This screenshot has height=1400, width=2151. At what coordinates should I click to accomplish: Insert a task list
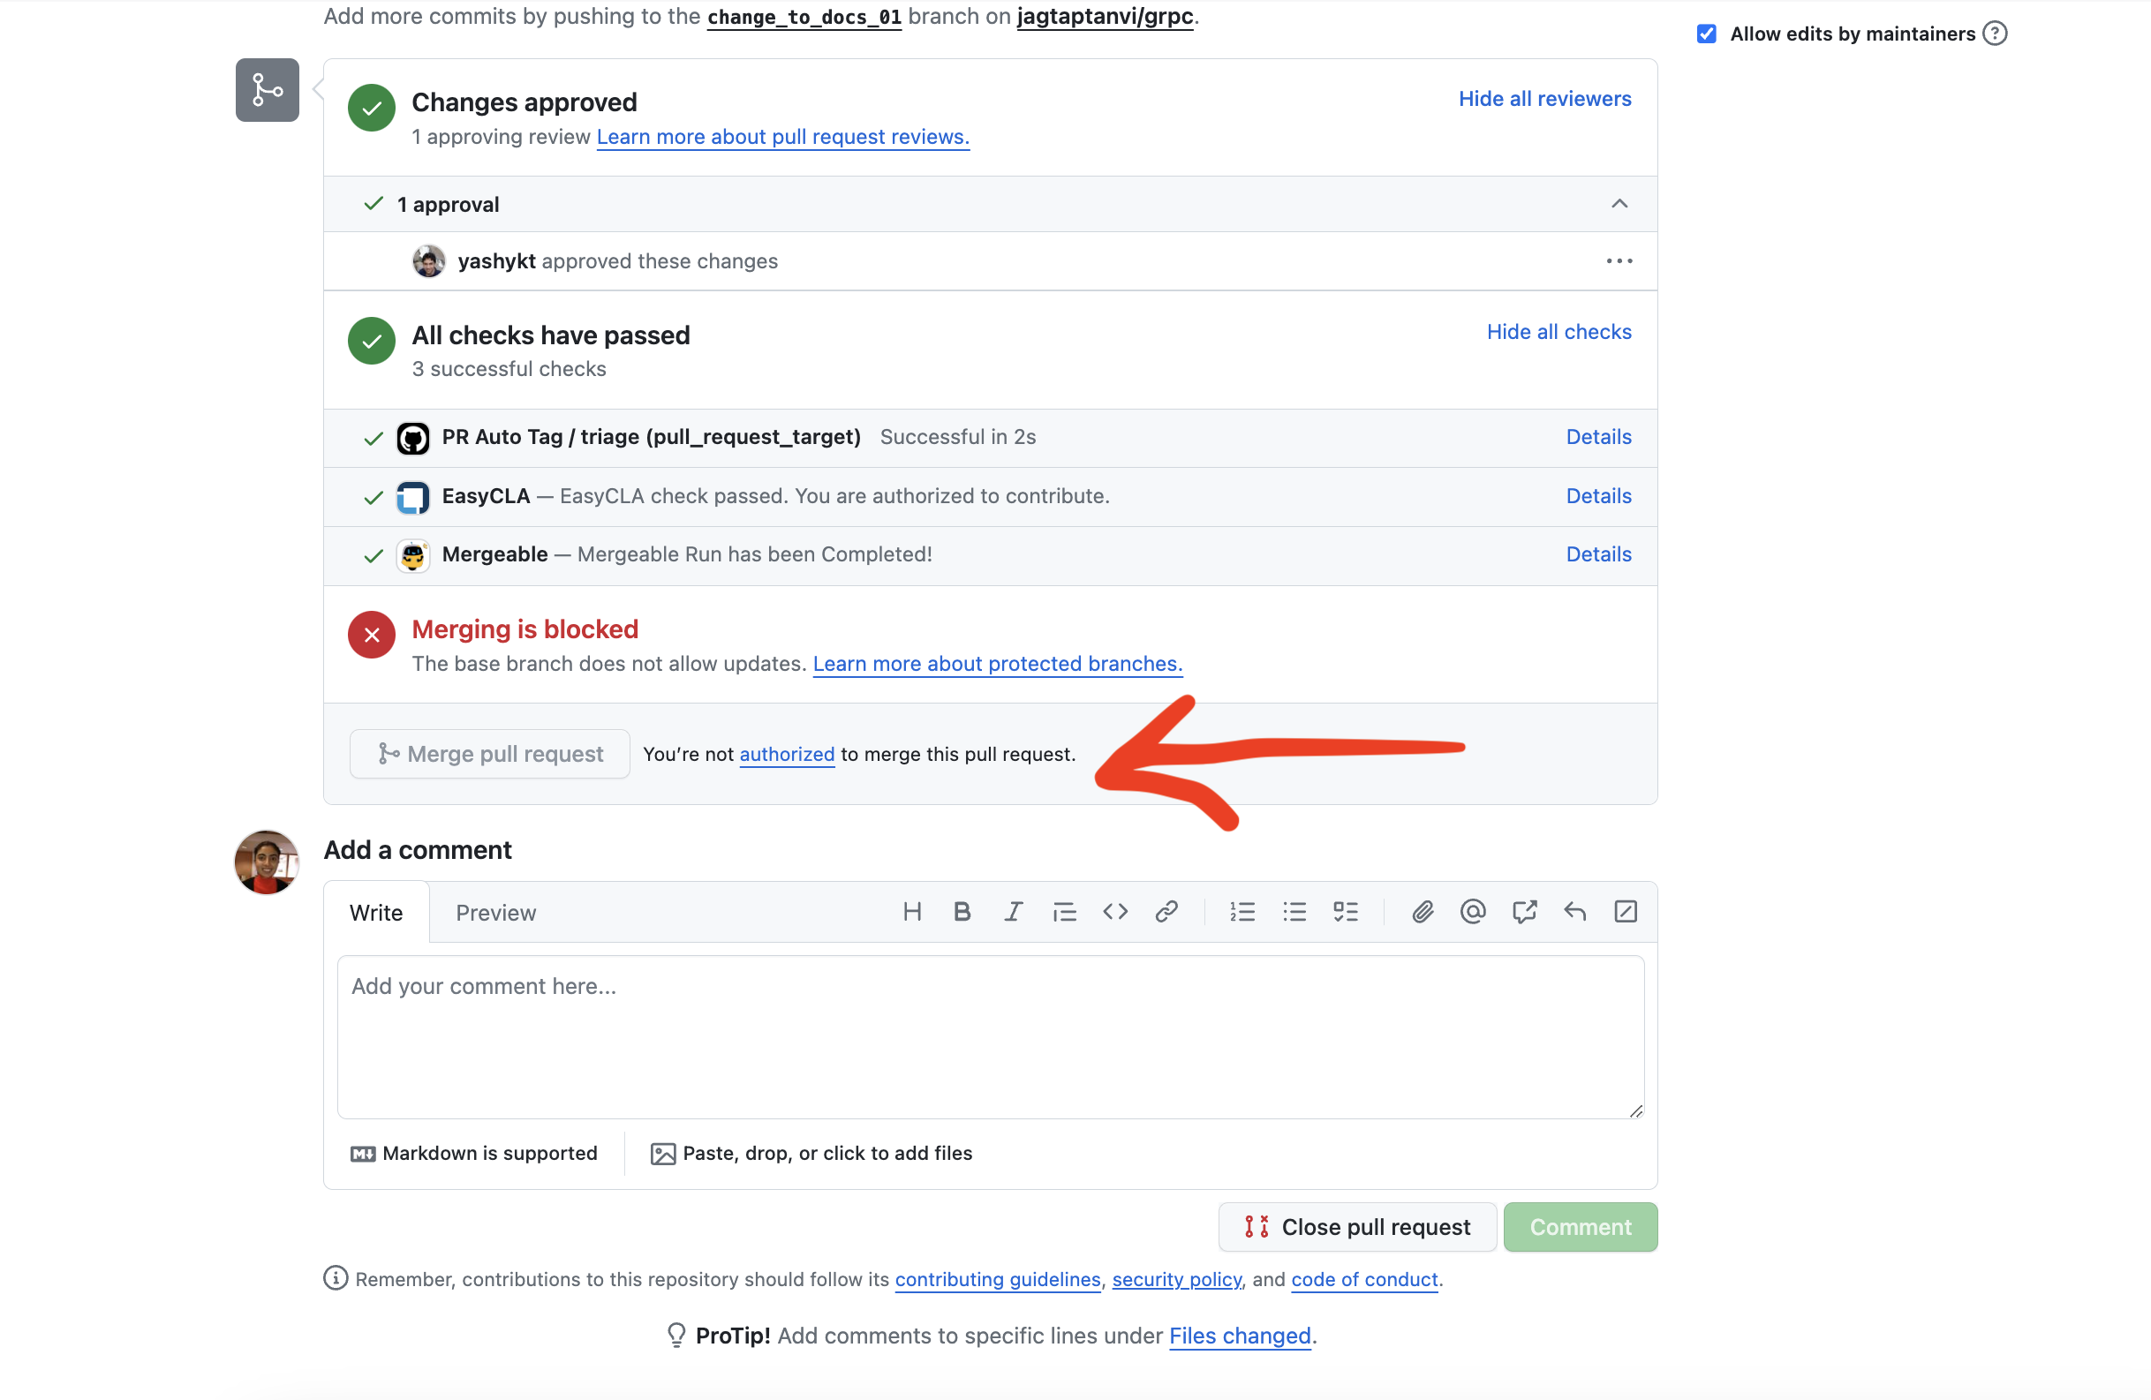click(1345, 911)
